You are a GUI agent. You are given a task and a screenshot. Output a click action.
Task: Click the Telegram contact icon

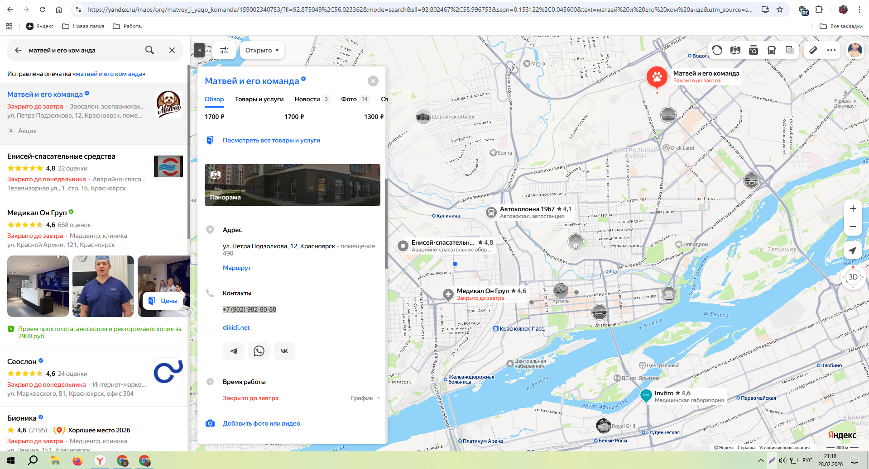(234, 351)
